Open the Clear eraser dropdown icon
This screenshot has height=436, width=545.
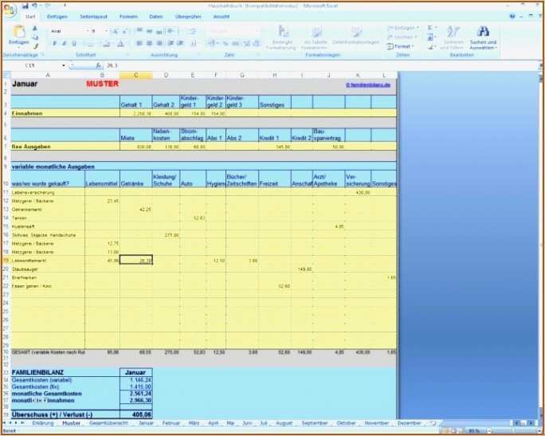pos(431,47)
